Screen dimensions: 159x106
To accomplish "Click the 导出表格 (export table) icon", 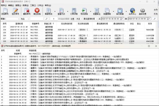I will click(84, 12).
